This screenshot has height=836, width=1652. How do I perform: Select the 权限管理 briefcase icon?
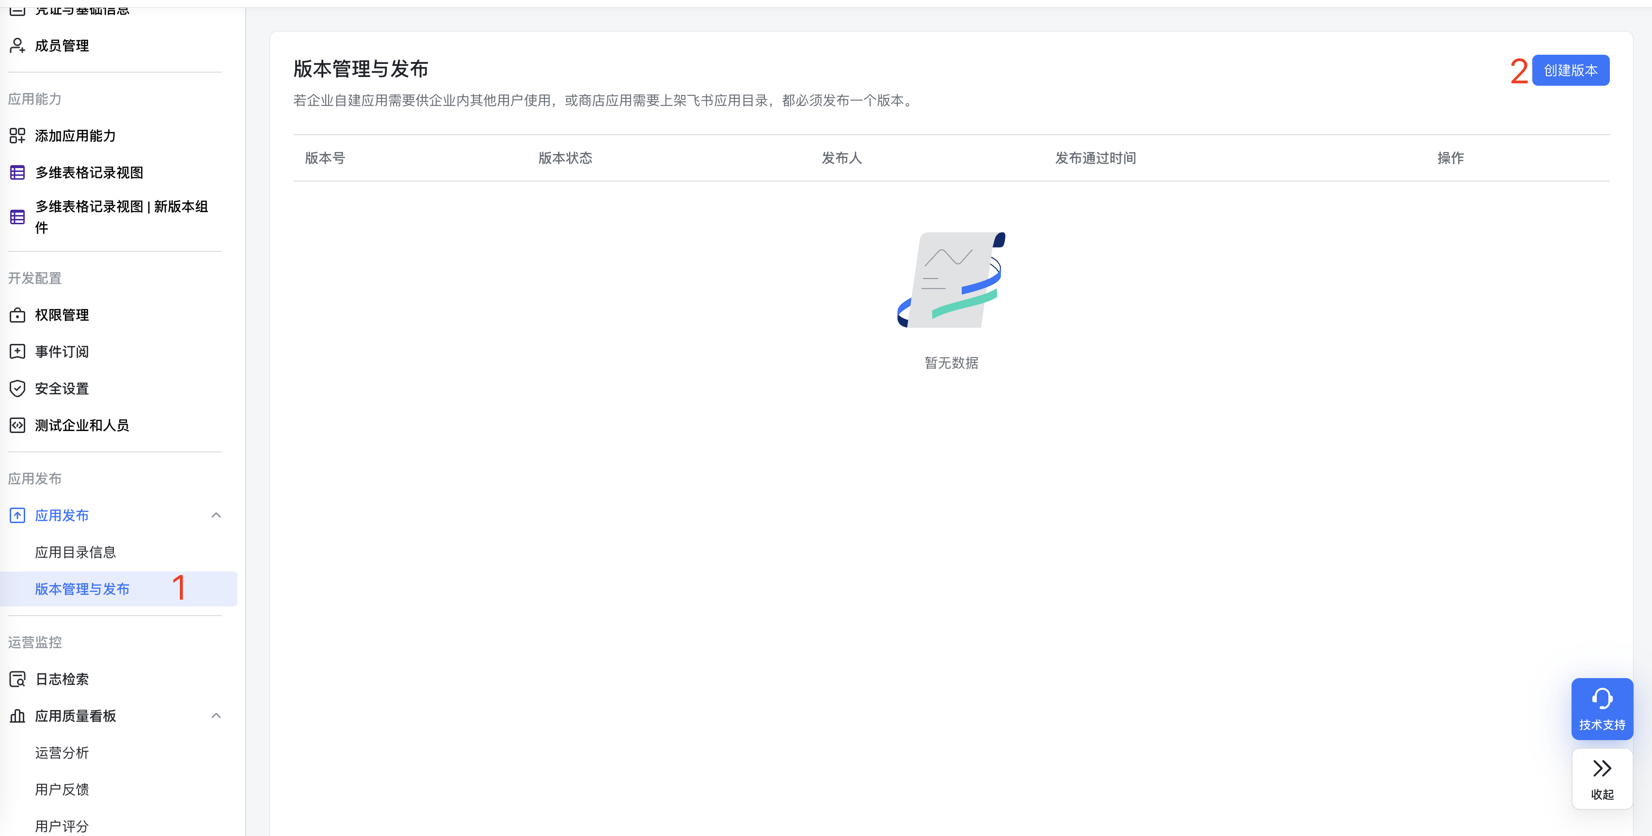coord(16,314)
